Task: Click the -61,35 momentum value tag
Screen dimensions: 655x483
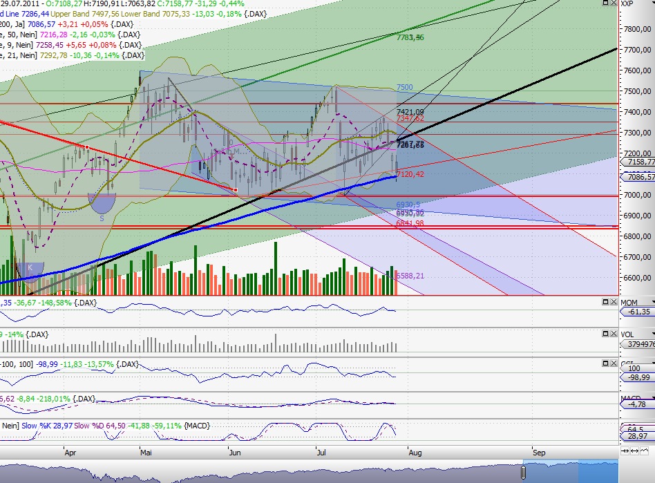Action: [x=638, y=312]
